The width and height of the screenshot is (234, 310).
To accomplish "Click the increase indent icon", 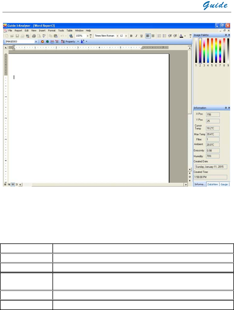I will pyautogui.click(x=175, y=36).
